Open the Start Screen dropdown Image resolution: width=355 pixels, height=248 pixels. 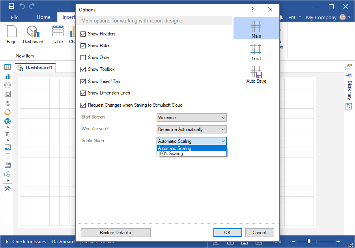tap(191, 118)
